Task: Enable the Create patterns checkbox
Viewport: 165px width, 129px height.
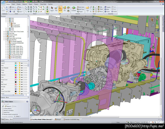Action: 3,108
